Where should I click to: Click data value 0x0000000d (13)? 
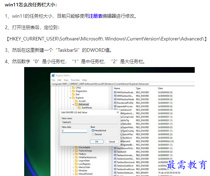click(166, 141)
